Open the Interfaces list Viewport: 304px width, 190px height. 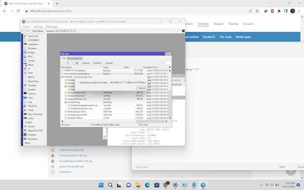[33, 44]
